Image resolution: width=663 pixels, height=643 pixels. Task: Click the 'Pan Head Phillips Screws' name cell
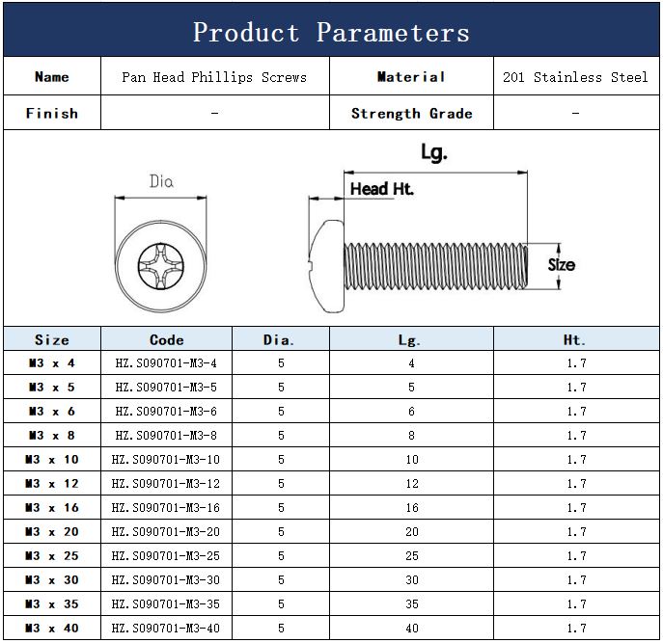[x=214, y=77]
